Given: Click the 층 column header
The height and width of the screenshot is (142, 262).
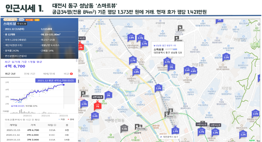Looking at the screenshot, I should 67,125.
